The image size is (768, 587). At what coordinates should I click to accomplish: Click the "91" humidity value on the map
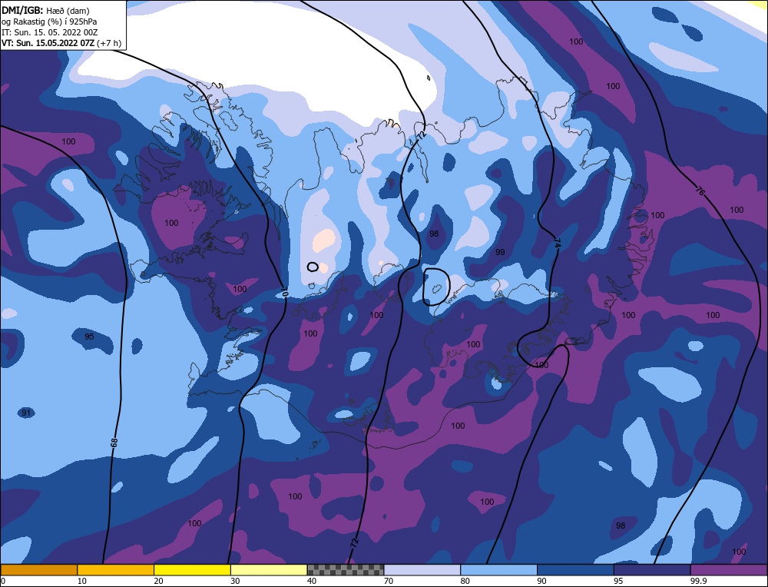[x=26, y=413]
